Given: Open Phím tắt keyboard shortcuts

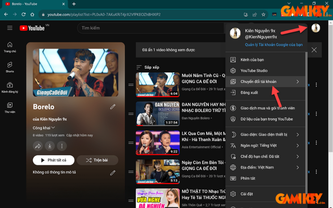Looking at the screenshot, I should coord(265,178).
